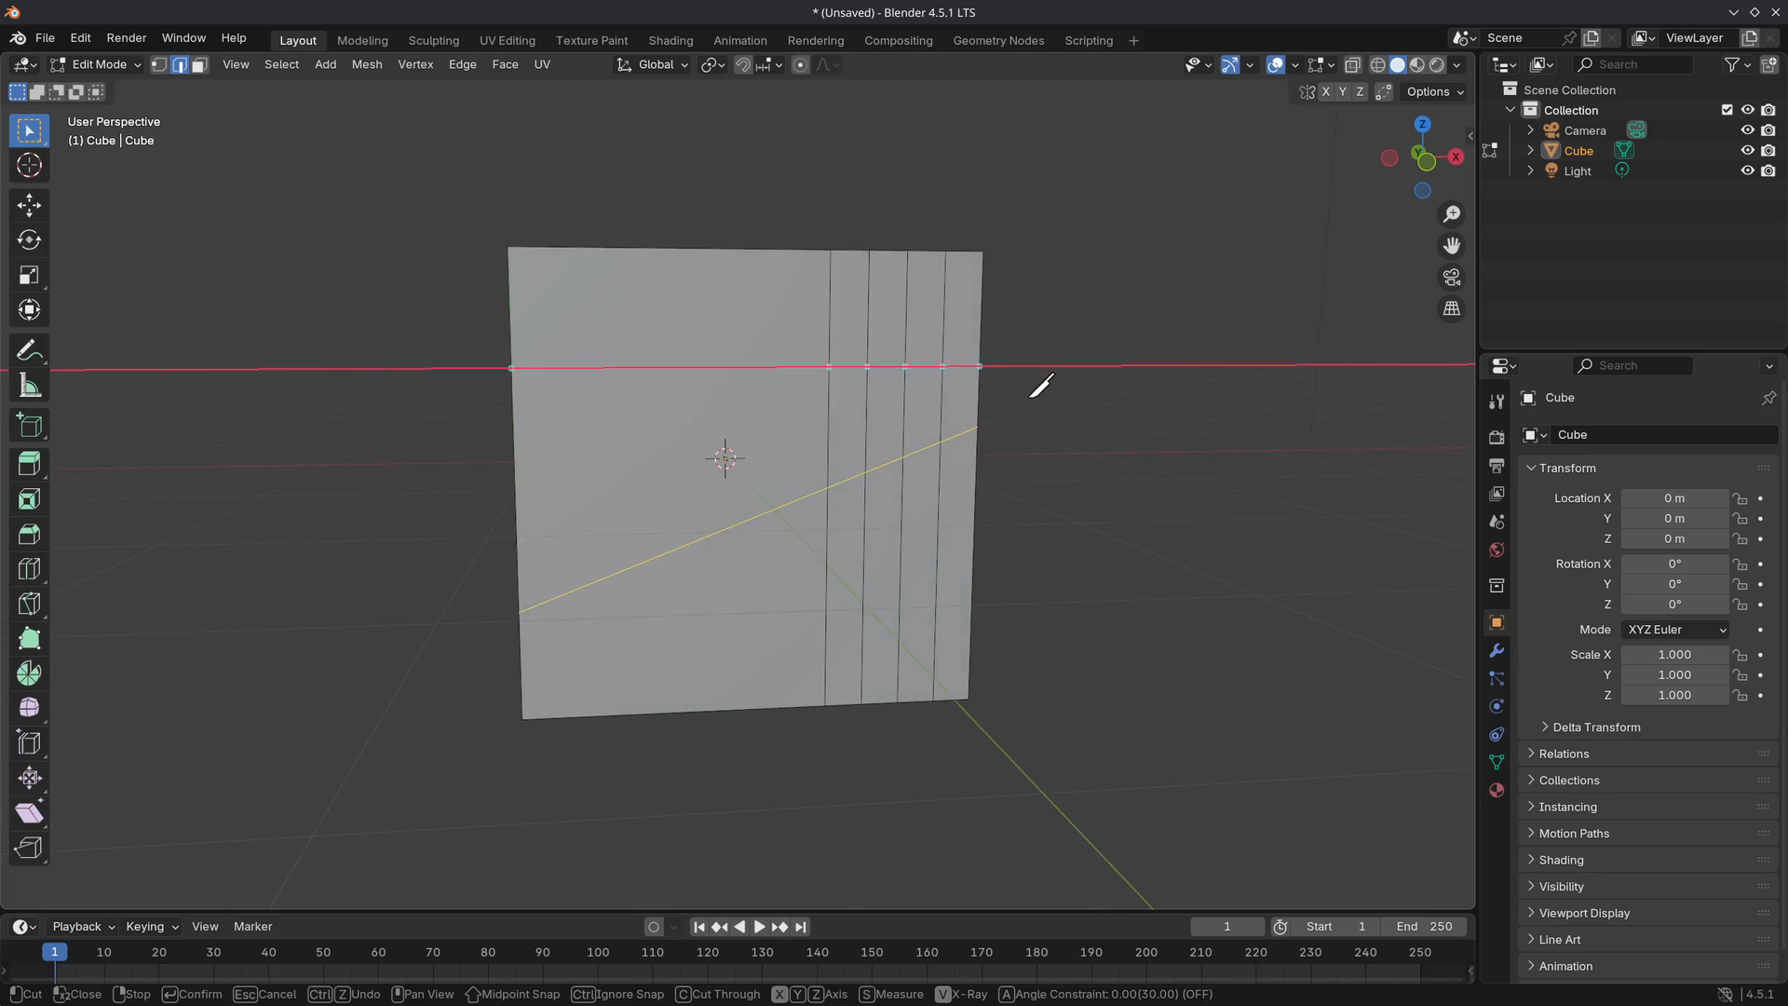Hide the Cube in outliner
Image resolution: width=1788 pixels, height=1006 pixels.
point(1747,151)
